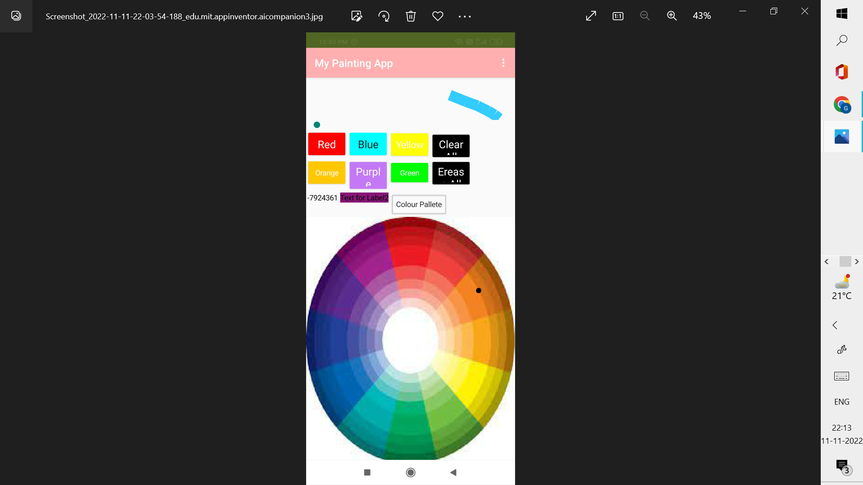This screenshot has width=863, height=485.
Task: Open the Edit image tool
Action: (x=356, y=16)
